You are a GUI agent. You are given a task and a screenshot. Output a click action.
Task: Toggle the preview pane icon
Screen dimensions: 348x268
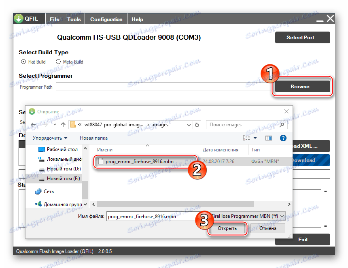coord(269,138)
